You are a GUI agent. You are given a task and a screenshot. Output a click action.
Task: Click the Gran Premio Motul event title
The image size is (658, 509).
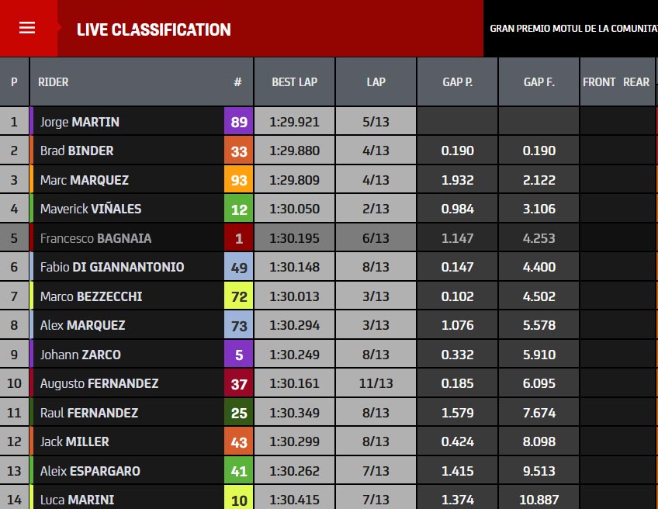573,29
